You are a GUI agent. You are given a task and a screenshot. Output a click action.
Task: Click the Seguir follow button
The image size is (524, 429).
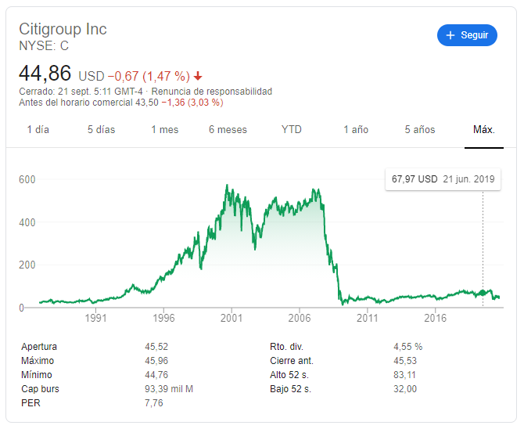(467, 35)
